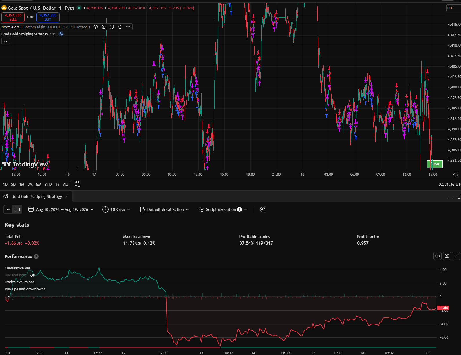Click the Key stats heading
The height and width of the screenshot is (355, 461).
[17, 225]
